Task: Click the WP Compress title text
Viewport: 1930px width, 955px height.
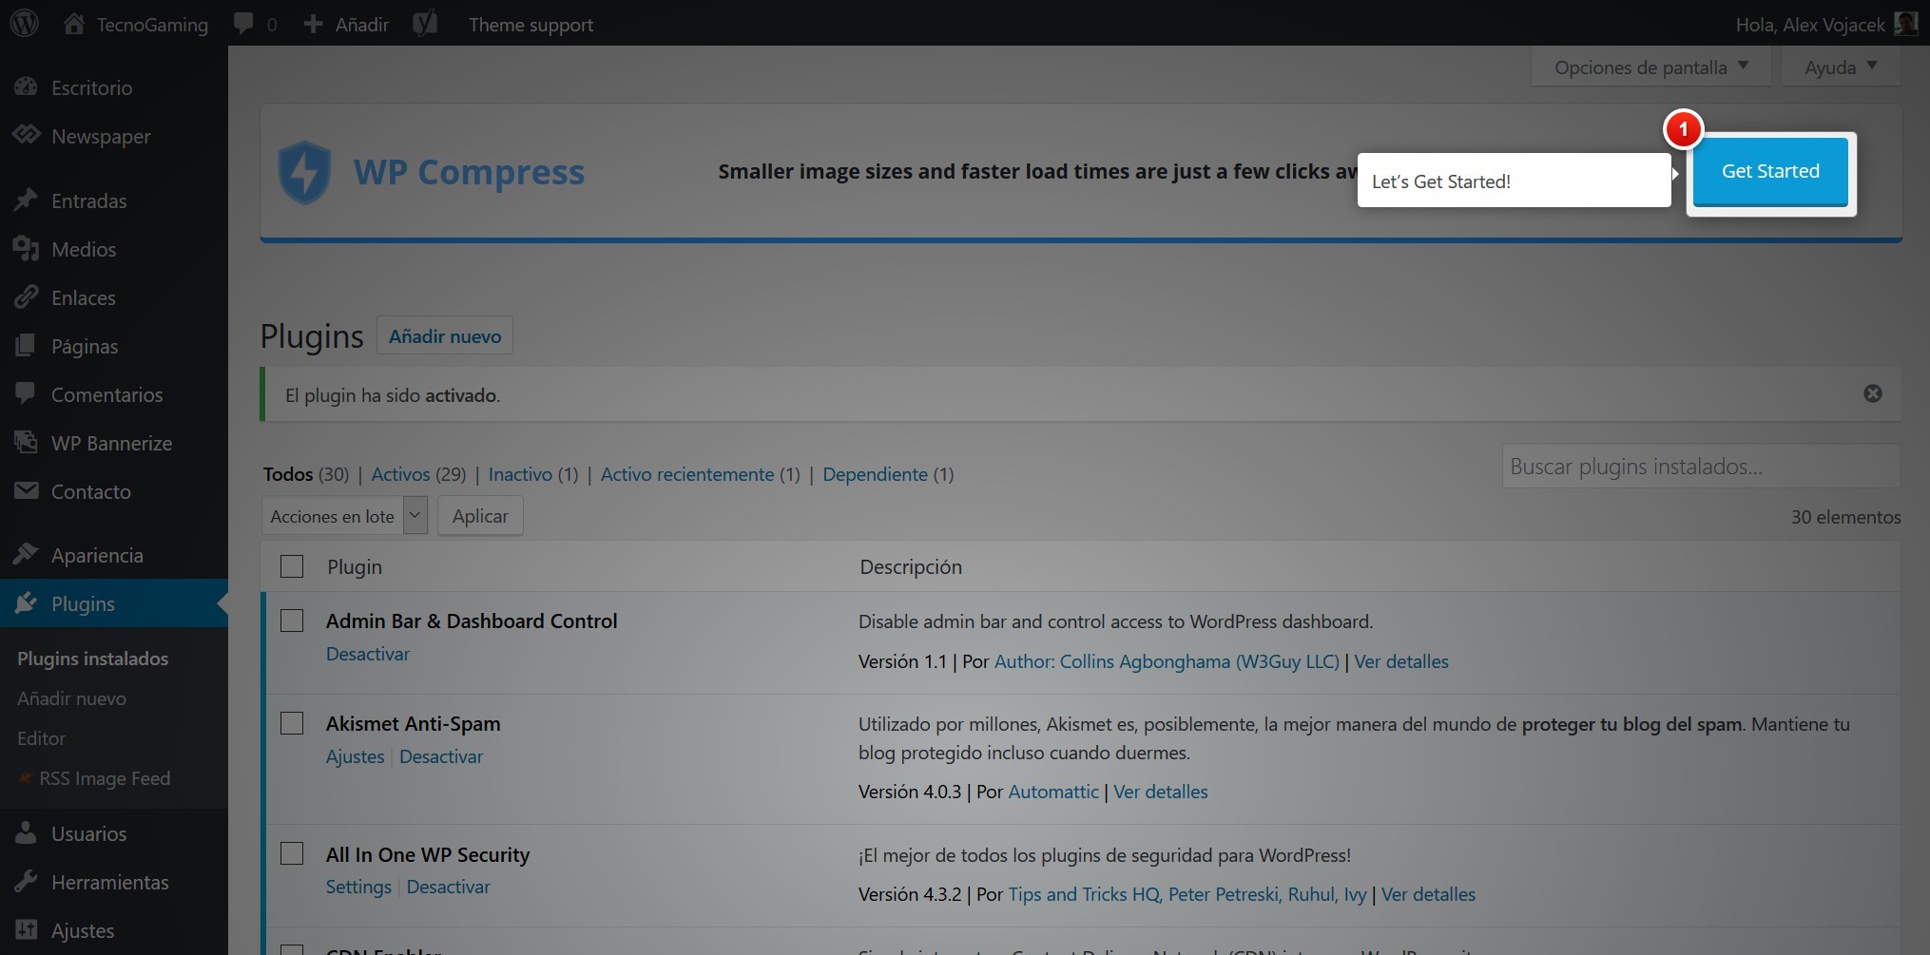Action: [469, 172]
